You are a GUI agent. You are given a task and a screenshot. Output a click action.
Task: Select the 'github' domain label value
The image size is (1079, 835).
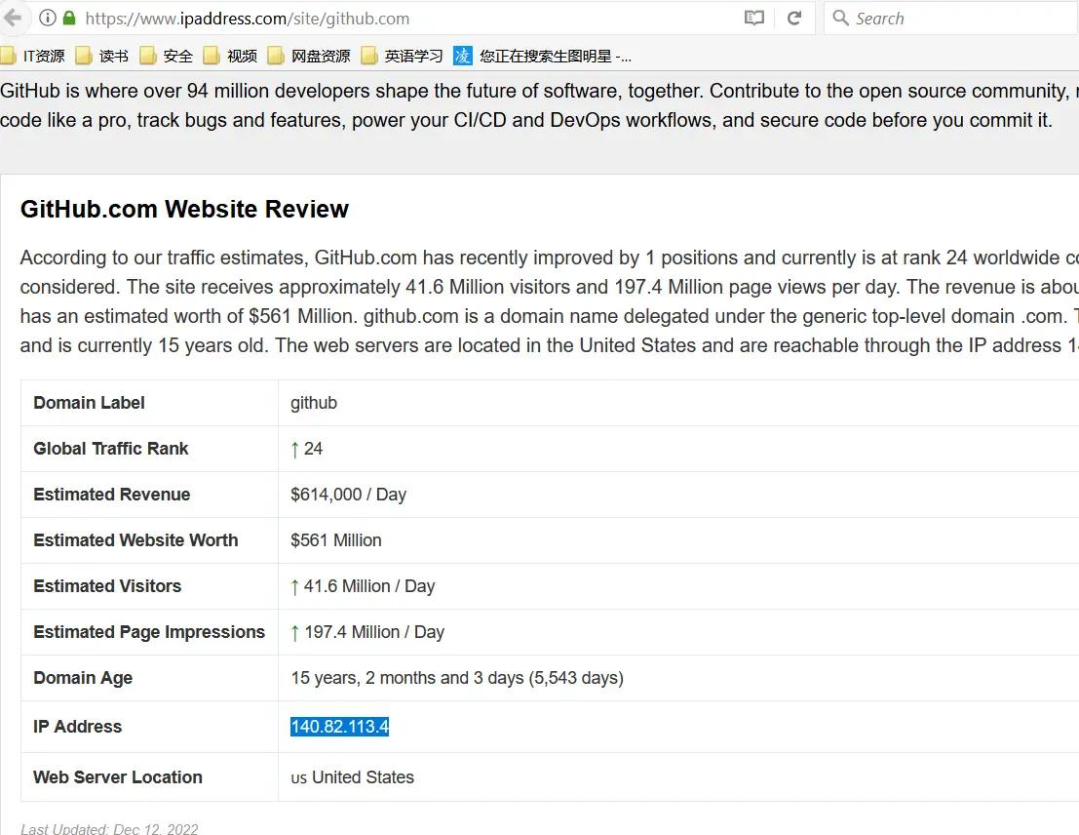[x=314, y=403]
